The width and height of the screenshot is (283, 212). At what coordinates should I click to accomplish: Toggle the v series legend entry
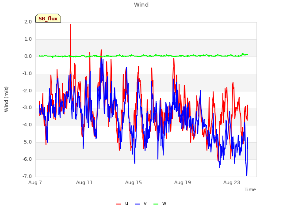pos(141,204)
